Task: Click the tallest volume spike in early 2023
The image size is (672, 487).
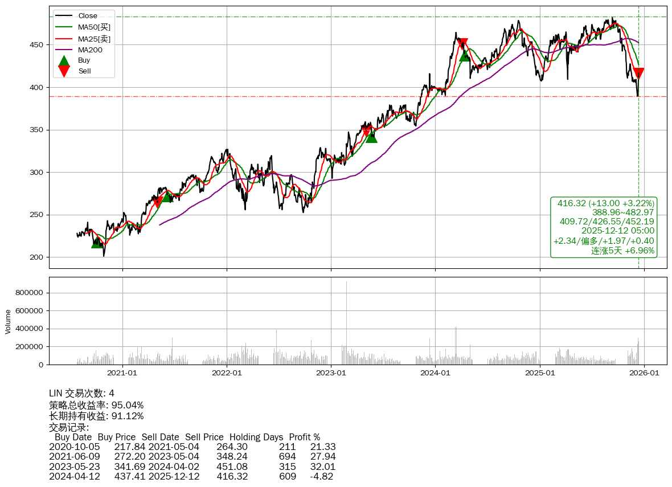Action: coord(346,319)
